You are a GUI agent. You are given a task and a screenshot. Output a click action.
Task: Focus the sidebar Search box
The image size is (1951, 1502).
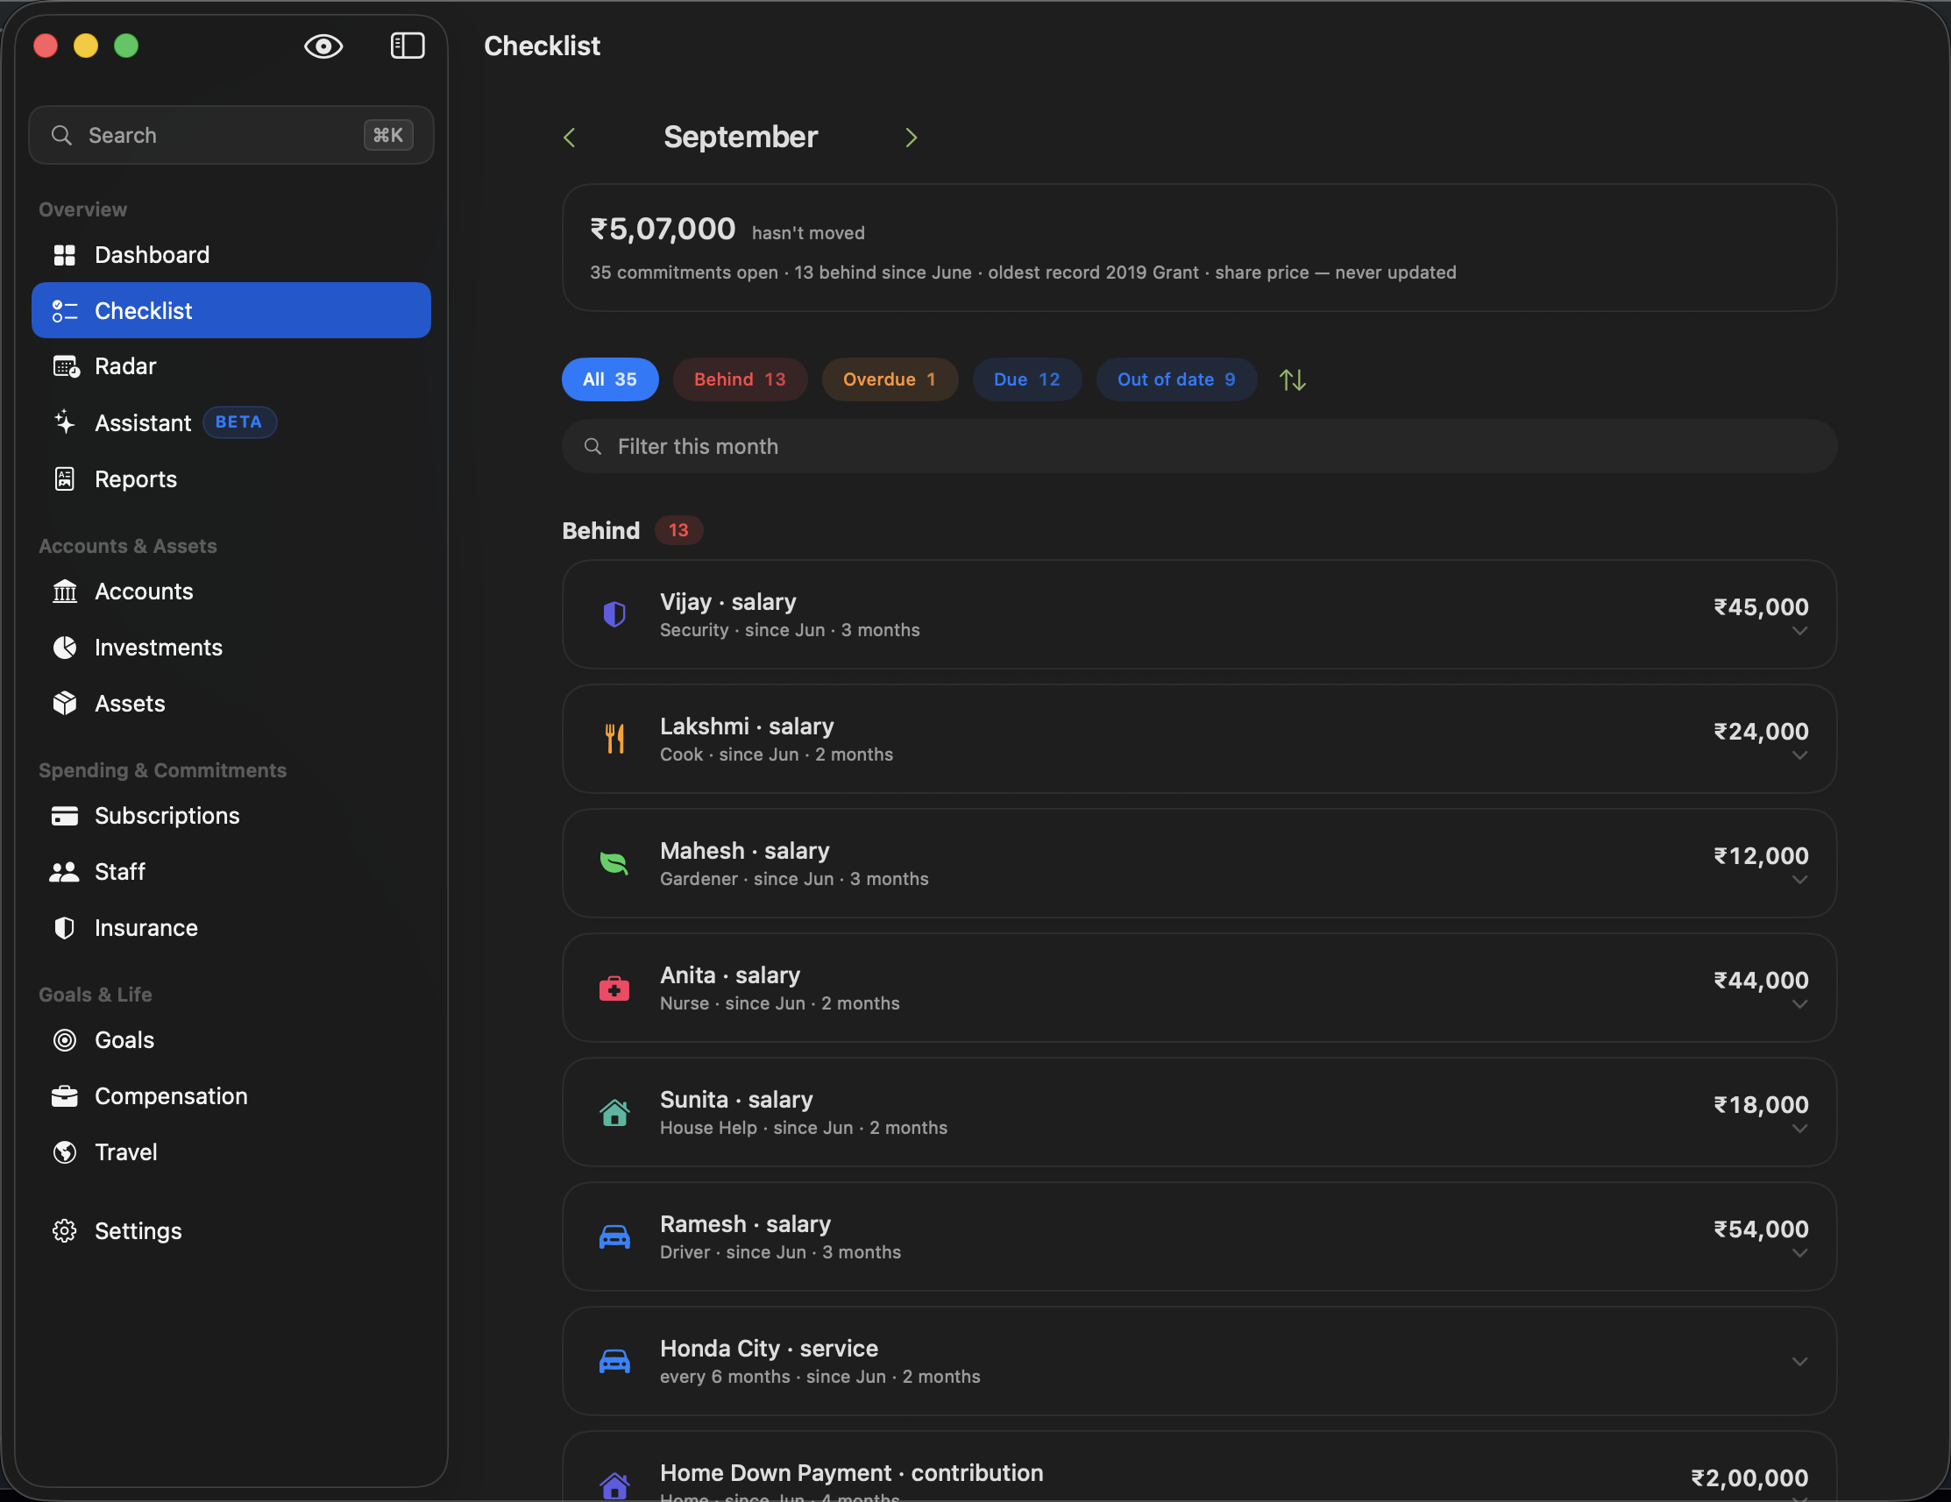(231, 136)
